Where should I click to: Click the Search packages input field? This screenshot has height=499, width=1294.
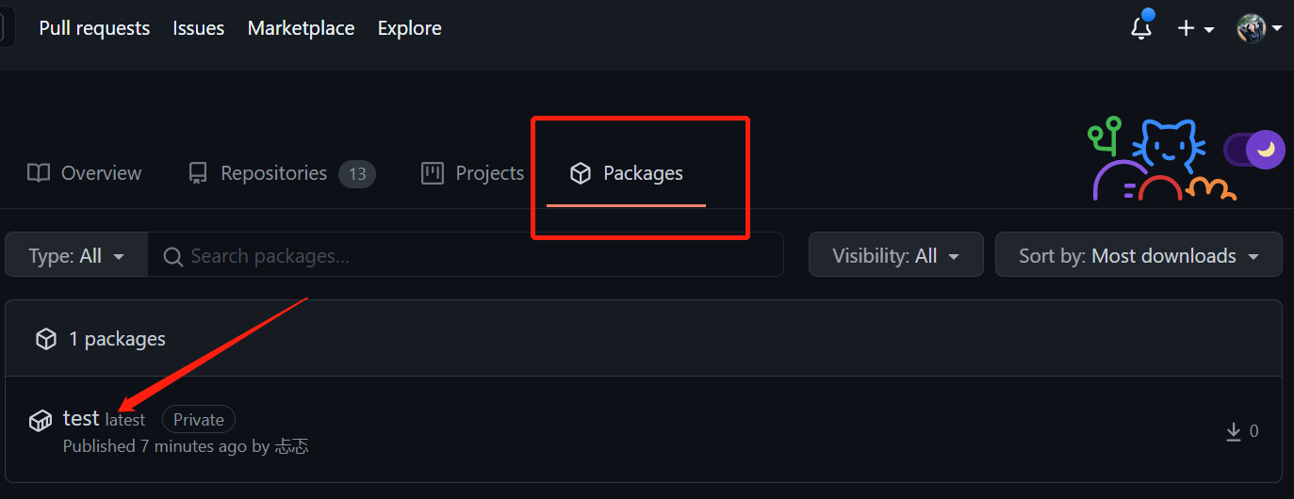[x=466, y=256]
